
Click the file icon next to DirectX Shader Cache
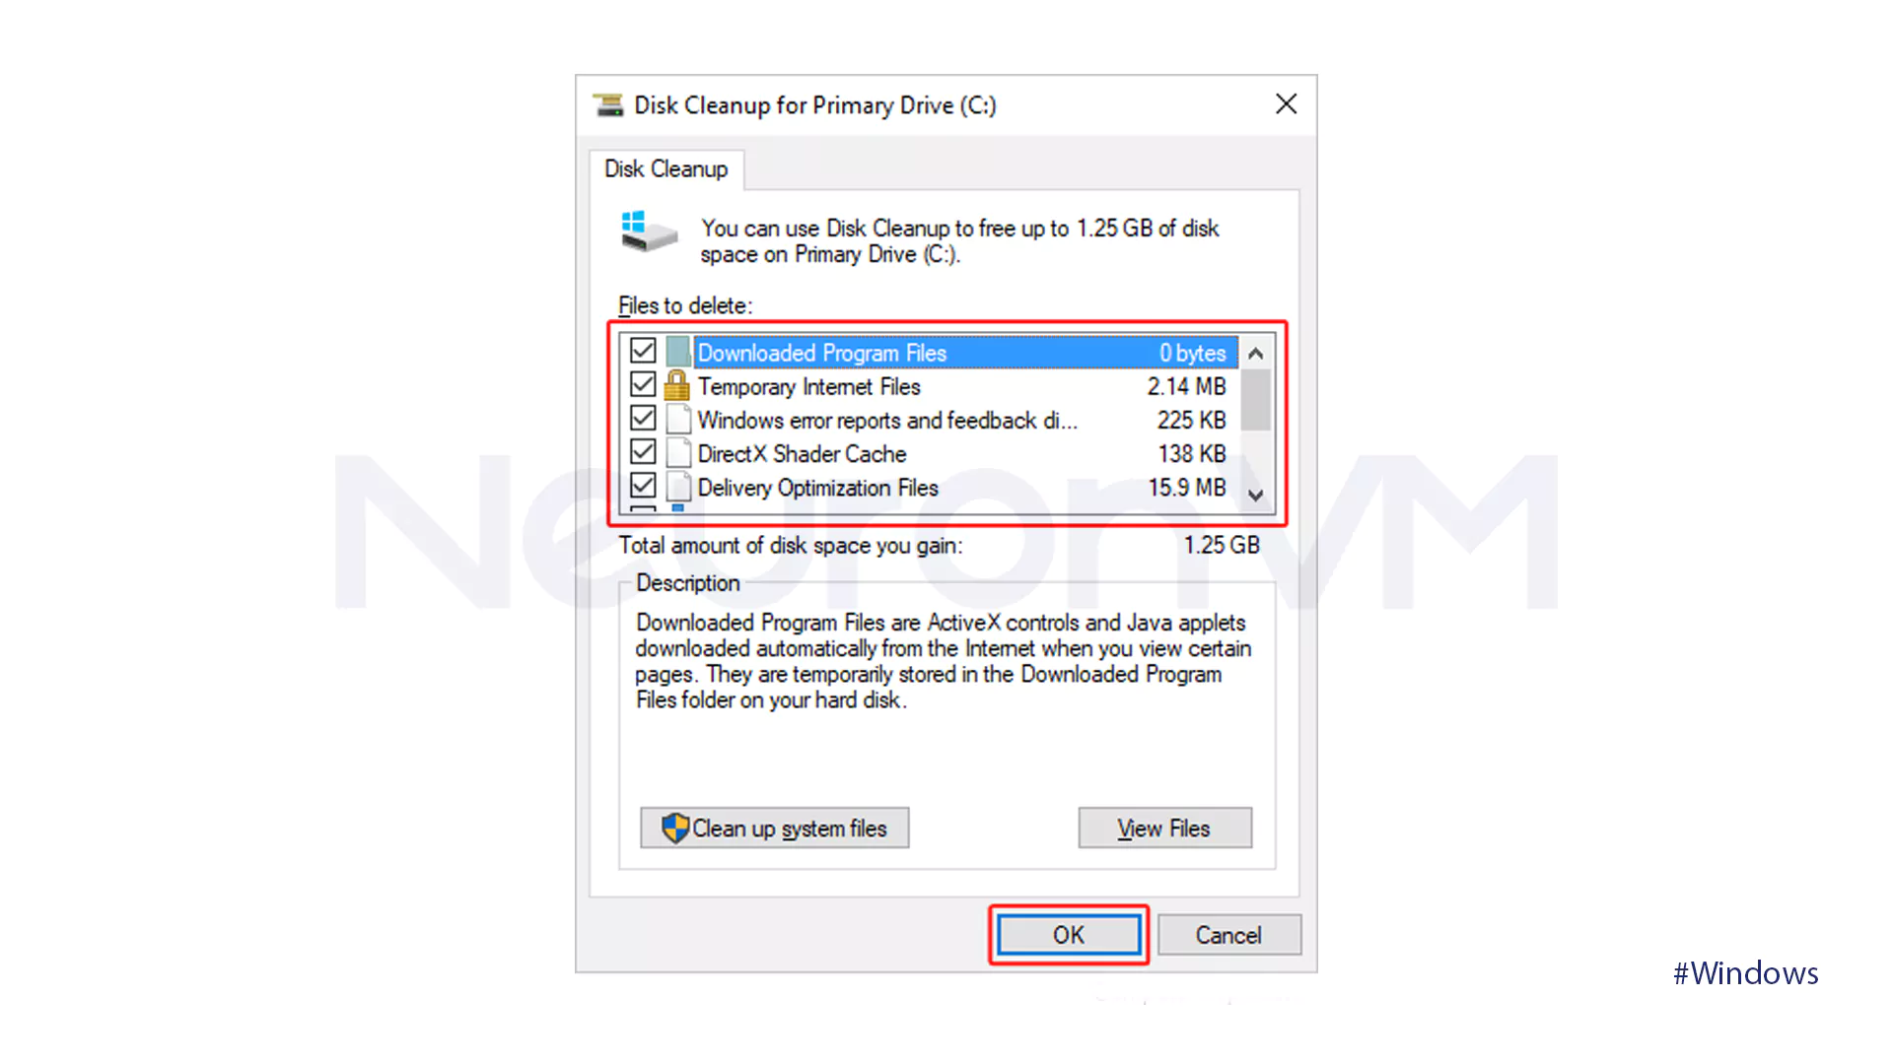click(x=678, y=453)
